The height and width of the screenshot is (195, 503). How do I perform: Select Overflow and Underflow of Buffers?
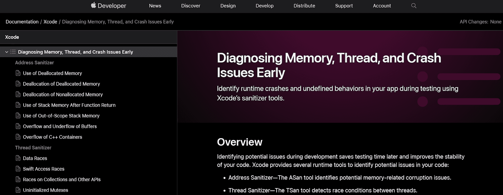[60, 126]
